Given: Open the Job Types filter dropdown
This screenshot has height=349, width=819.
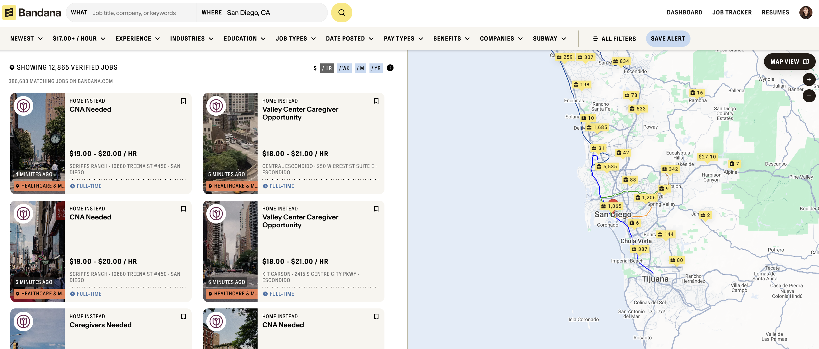Looking at the screenshot, I should click(296, 39).
